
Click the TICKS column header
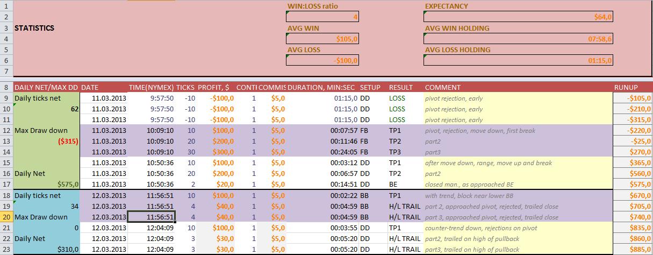185,87
